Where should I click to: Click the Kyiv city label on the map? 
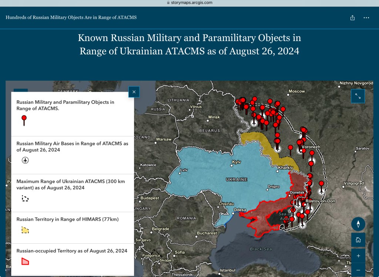[236, 162]
